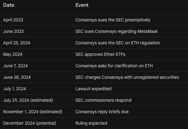
Task: Click 'Consensys sues the SEC preemptively' event
Action: click(x=113, y=20)
